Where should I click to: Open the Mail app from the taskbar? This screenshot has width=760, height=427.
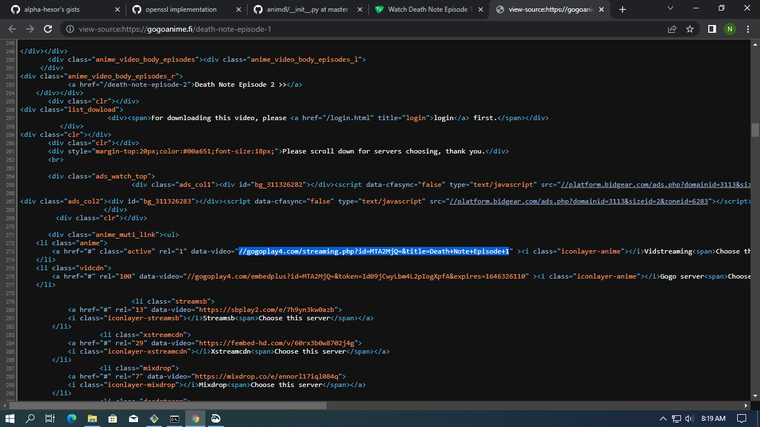click(x=134, y=418)
